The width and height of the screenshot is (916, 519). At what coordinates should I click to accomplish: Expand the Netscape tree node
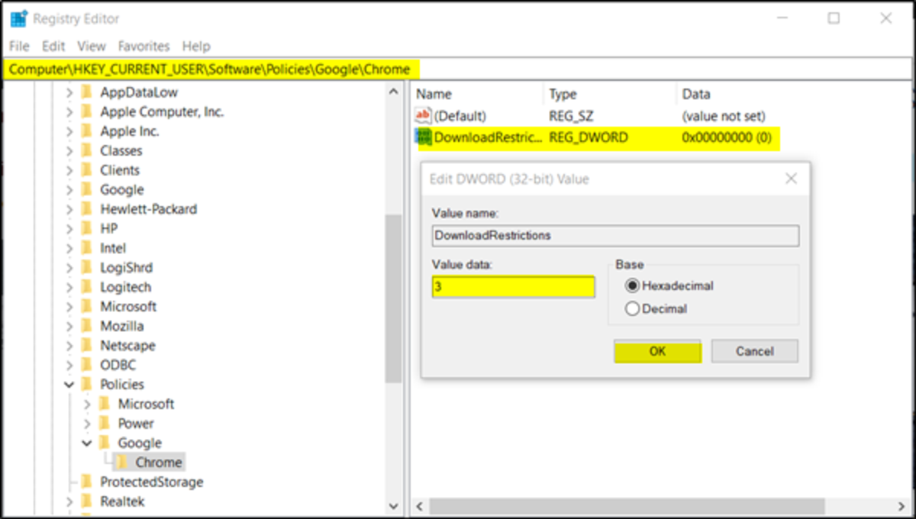(69, 346)
